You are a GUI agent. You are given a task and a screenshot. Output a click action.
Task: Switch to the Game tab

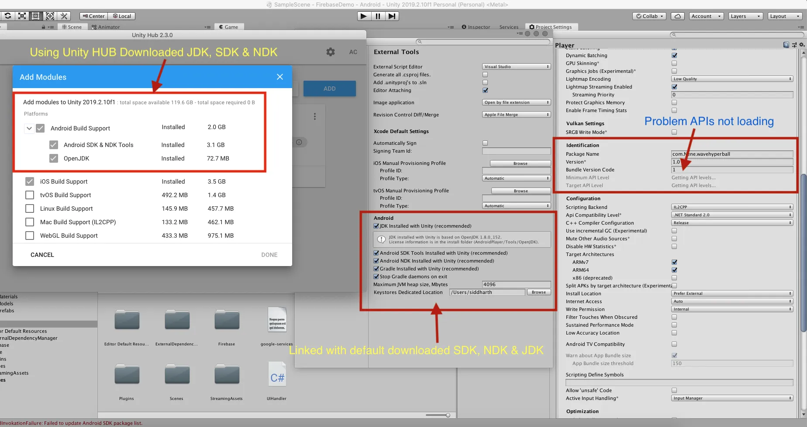[x=228, y=27]
